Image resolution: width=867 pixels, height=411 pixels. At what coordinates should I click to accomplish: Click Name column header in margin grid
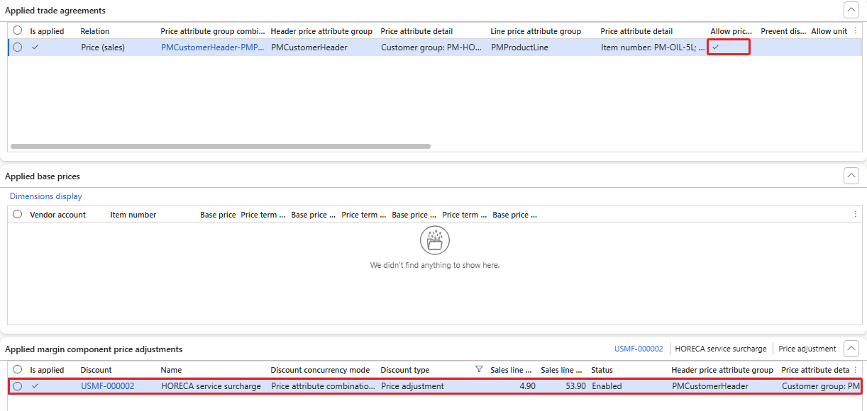(171, 370)
